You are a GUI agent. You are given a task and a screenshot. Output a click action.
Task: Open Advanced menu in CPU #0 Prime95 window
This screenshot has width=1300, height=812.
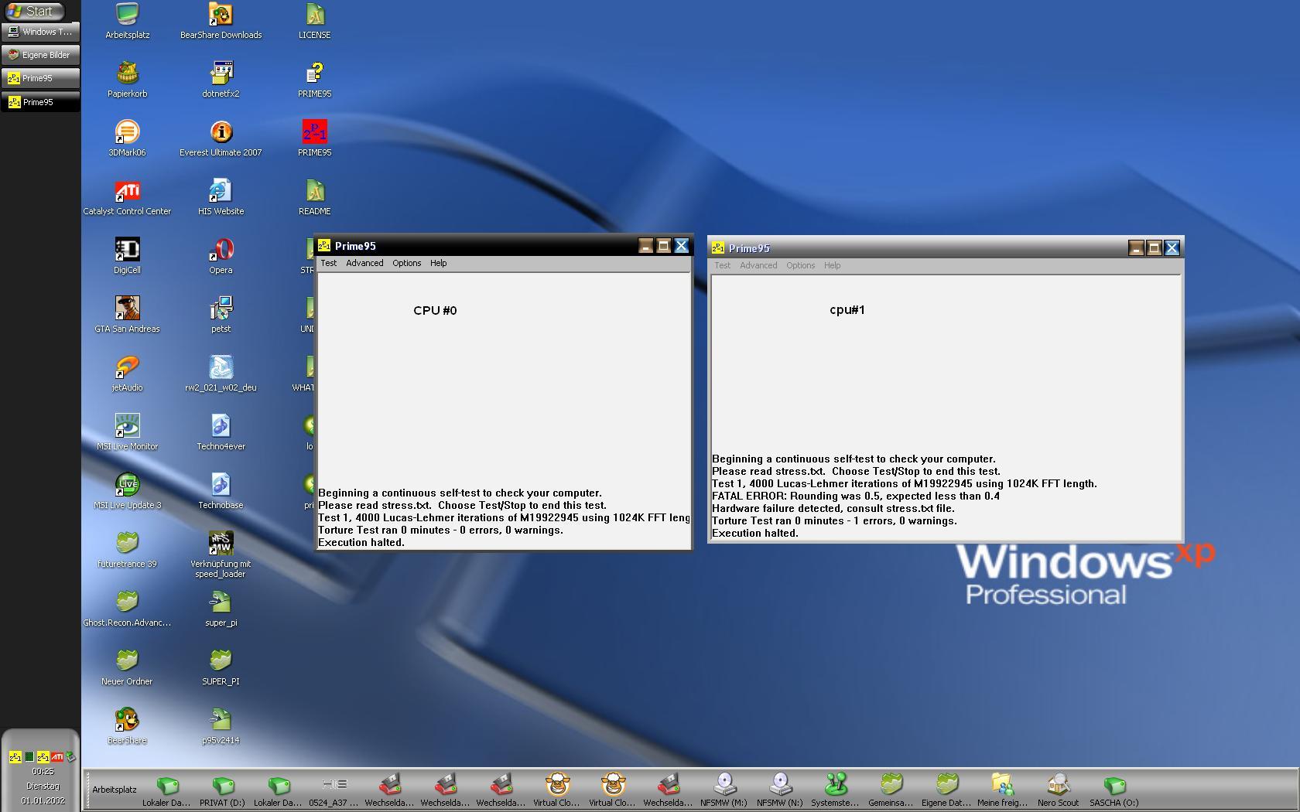click(364, 263)
